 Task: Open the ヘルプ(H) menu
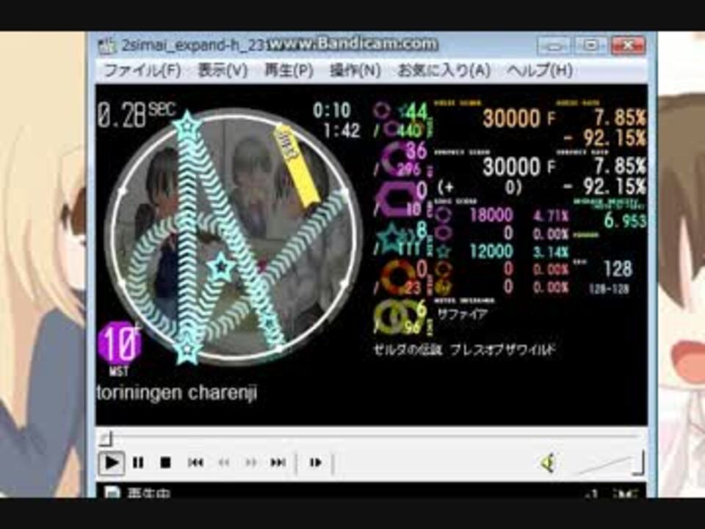[540, 71]
